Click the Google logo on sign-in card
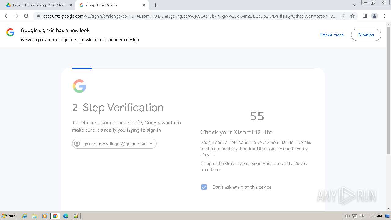 [x=79, y=86]
